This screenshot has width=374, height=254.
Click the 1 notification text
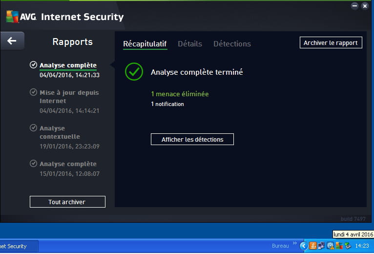pyautogui.click(x=167, y=104)
